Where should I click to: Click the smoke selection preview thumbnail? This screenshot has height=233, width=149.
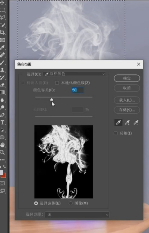(64, 162)
